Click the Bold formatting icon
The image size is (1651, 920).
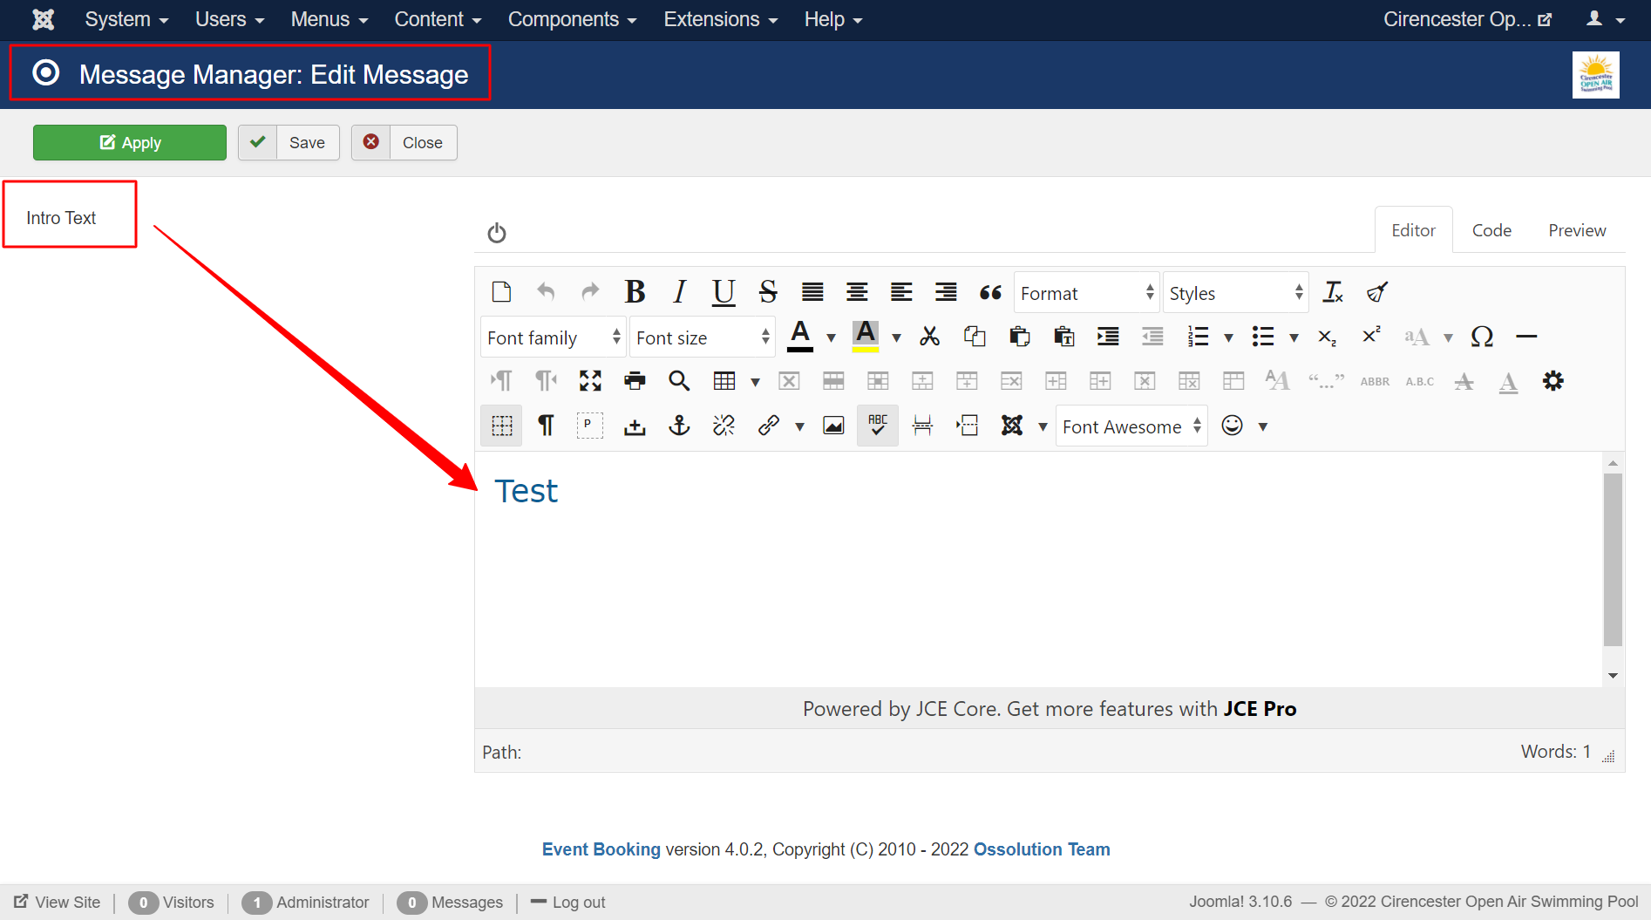(635, 292)
